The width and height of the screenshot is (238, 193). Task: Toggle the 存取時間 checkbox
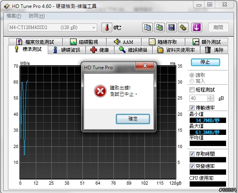coord(192,154)
